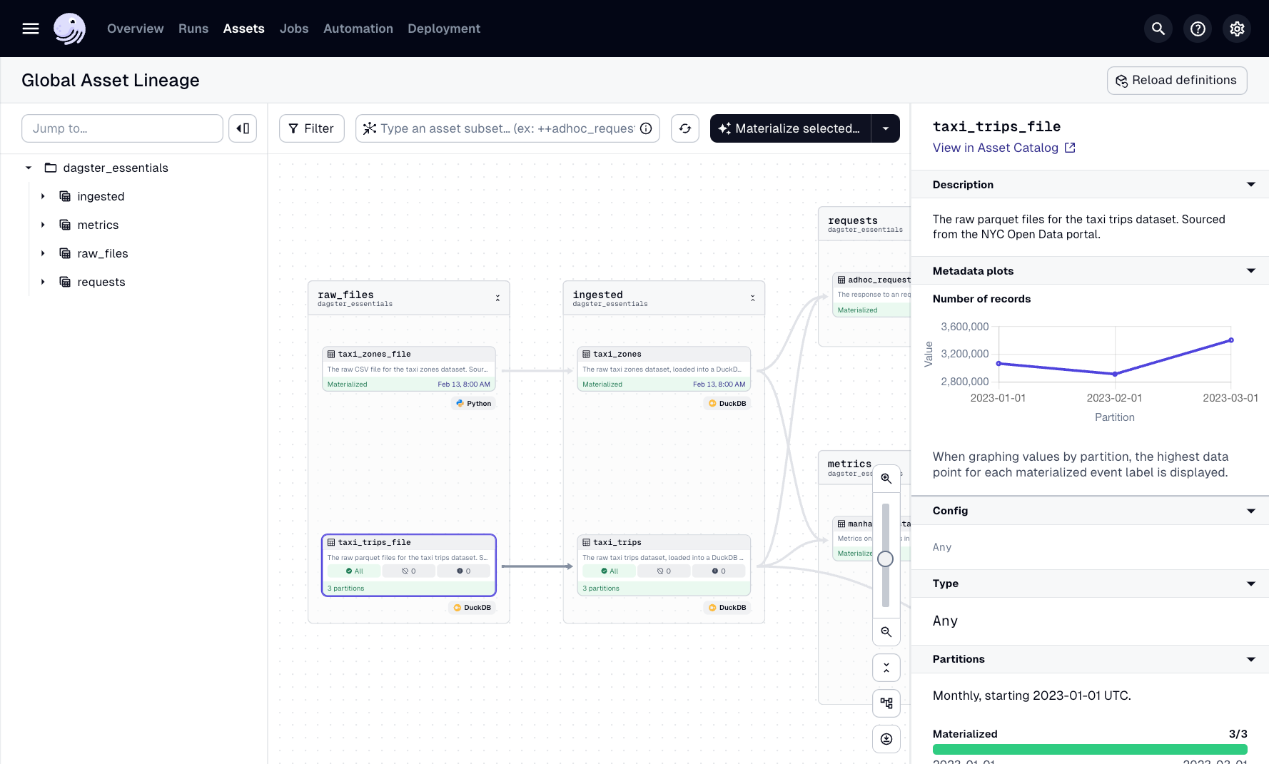Open the Filter options
Image resolution: width=1269 pixels, height=764 pixels.
(311, 128)
